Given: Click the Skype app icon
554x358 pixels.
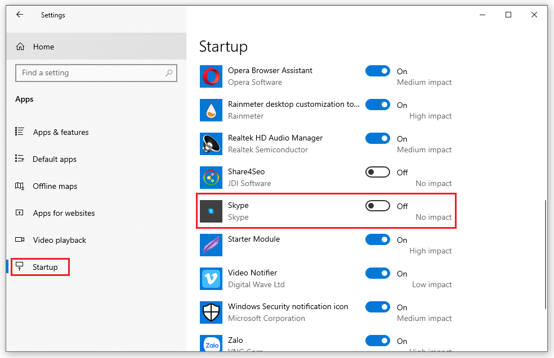Looking at the screenshot, I should click(211, 211).
